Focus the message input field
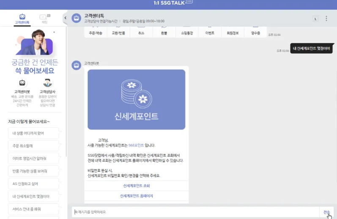Screen dimensions: 337x219 [196, 212]
